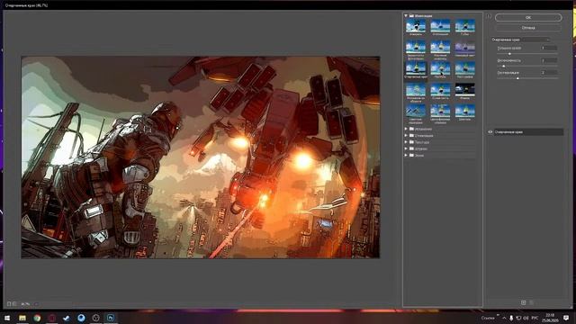The height and width of the screenshot is (324, 576).
Task: Select the Аппликация filter thumbnail
Action: pyautogui.click(x=440, y=26)
